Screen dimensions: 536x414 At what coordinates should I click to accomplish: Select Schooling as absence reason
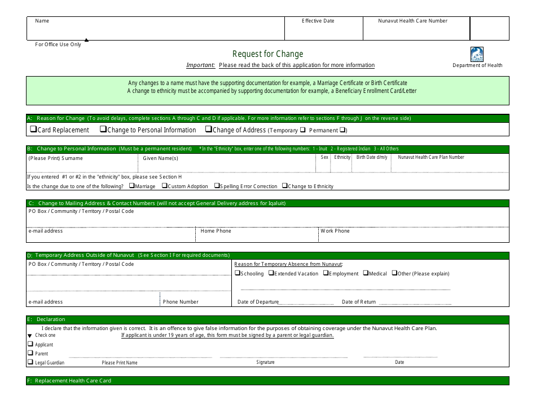pos(238,273)
